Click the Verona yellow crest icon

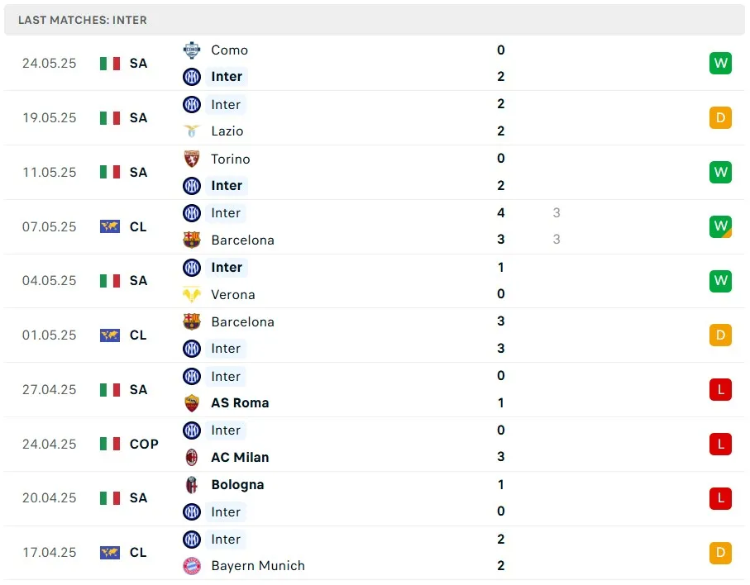click(x=192, y=294)
